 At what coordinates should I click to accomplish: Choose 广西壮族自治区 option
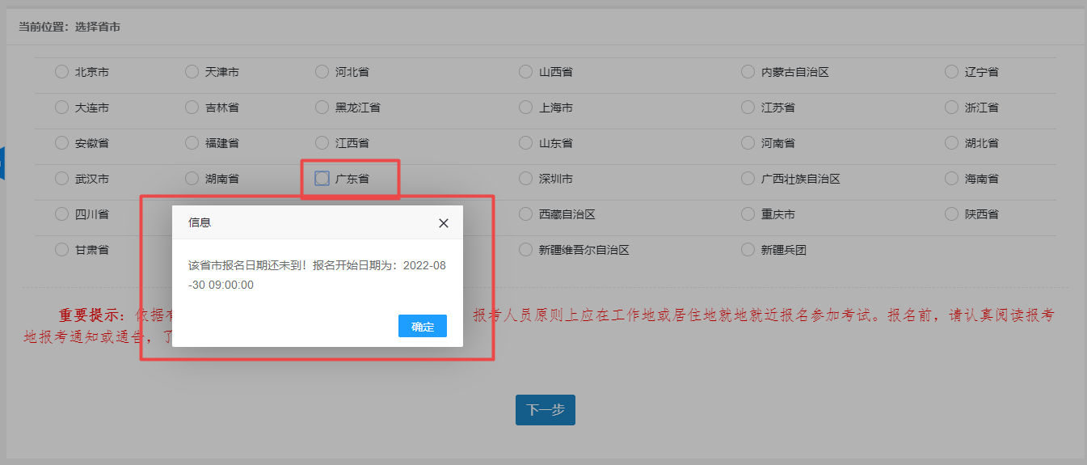point(748,179)
